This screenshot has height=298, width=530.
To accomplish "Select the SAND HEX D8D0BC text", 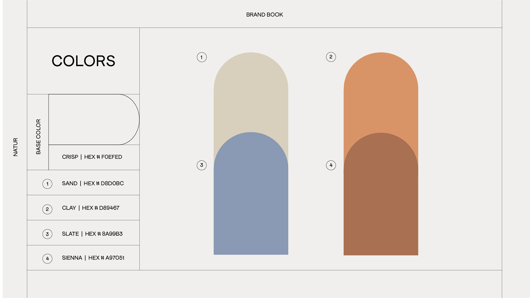I will [x=93, y=183].
